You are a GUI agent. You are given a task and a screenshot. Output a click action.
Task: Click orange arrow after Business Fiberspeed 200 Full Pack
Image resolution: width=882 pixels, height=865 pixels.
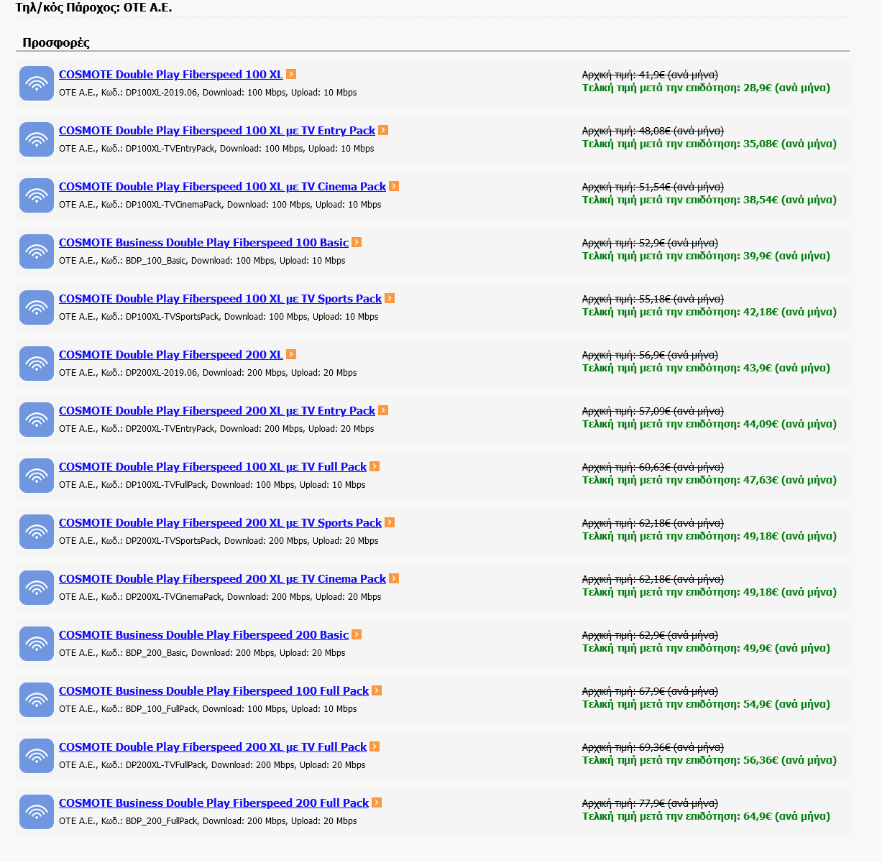[x=377, y=802]
